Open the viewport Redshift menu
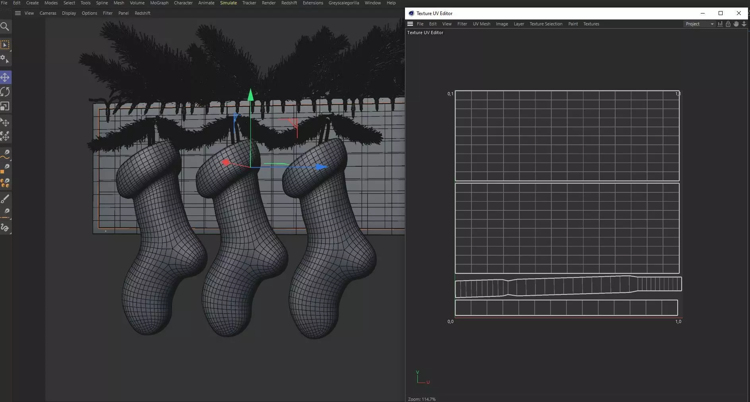Image resolution: width=750 pixels, height=402 pixels. [x=142, y=13]
